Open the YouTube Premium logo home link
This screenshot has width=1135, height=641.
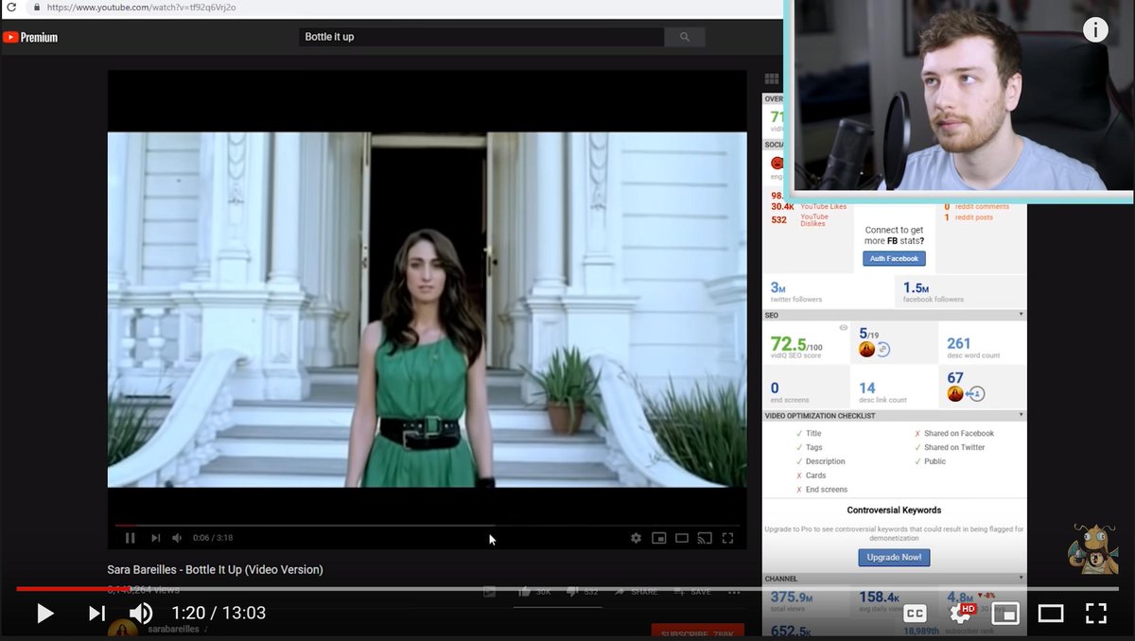point(30,37)
